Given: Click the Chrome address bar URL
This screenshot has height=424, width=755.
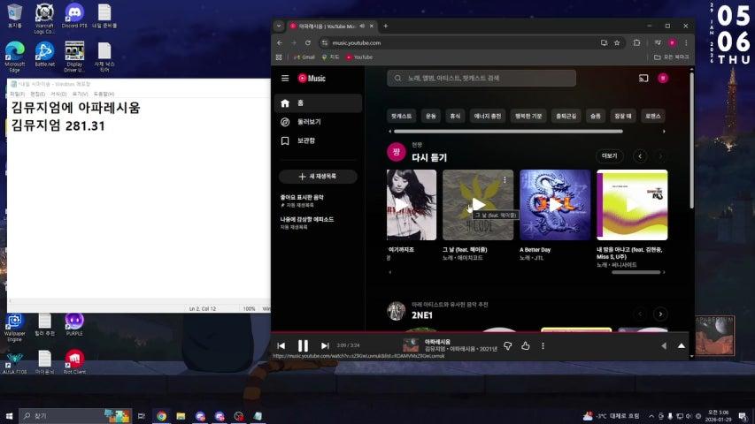Looking at the screenshot, I should (357, 42).
